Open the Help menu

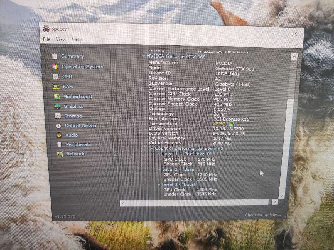coord(77,39)
